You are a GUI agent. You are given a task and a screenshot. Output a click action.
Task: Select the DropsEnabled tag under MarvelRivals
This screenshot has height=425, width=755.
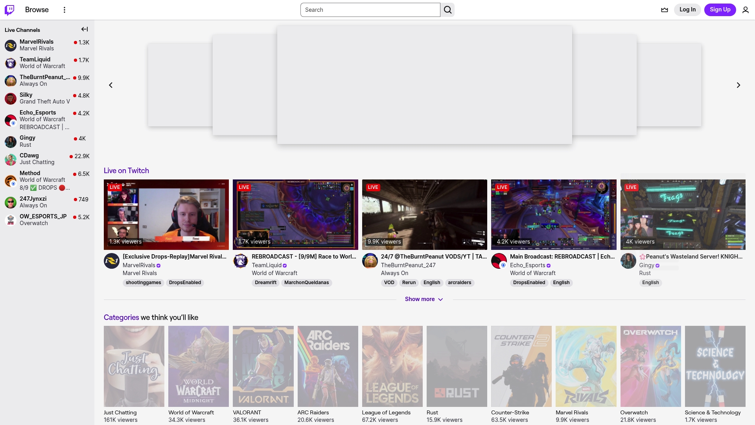click(x=185, y=283)
